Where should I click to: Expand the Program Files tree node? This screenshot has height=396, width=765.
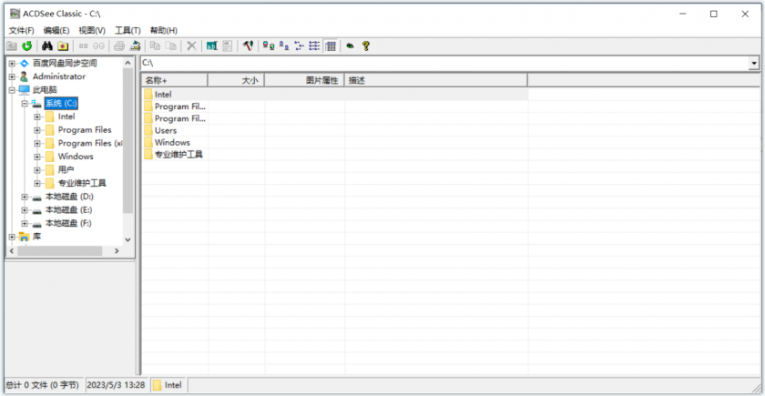coord(37,130)
